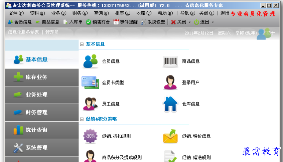Open the 查询(Q) menu
The image size is (283, 162).
(x=101, y=13)
